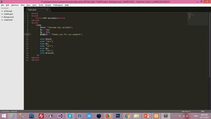
Task: Launch Internet Explorer from taskbar
Action: tap(12, 116)
